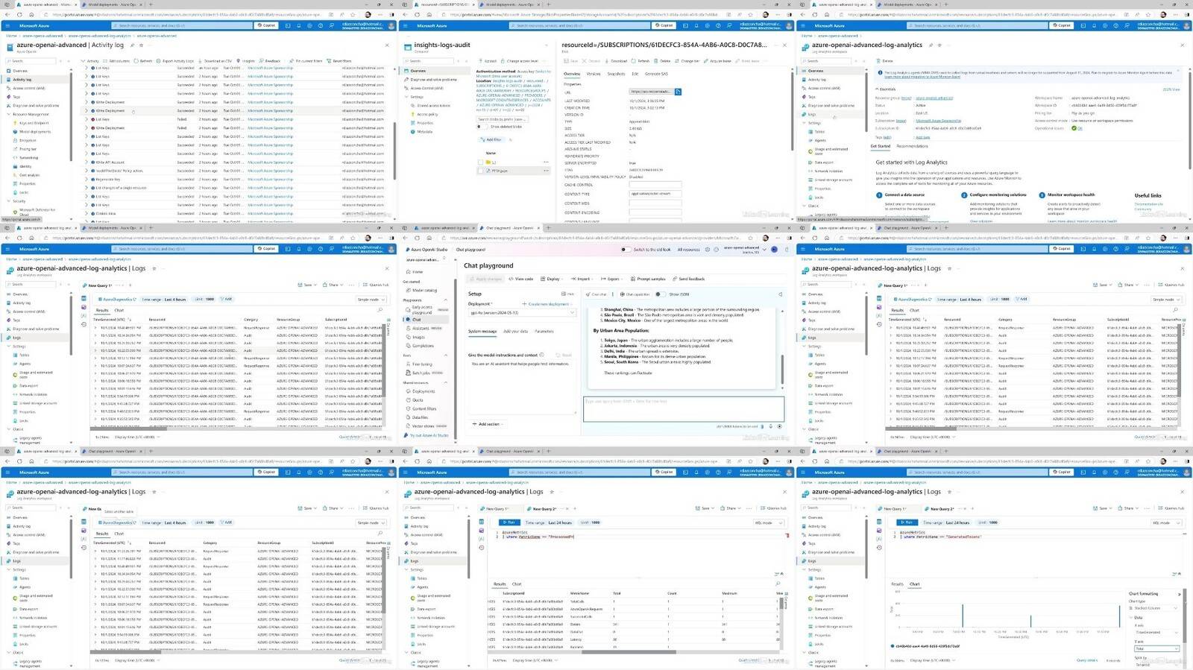Screen dimensions: 1193x670
Task: Click the speaker icon beside Show JSON
Action: pyautogui.click(x=780, y=294)
